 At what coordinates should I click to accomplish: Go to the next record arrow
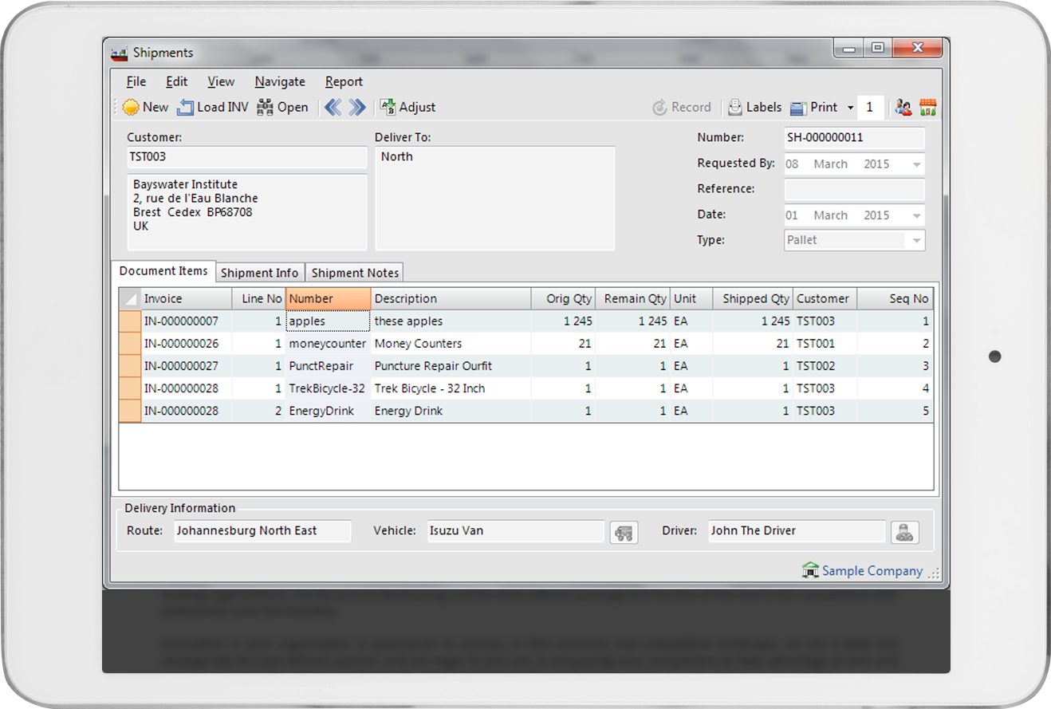[357, 107]
